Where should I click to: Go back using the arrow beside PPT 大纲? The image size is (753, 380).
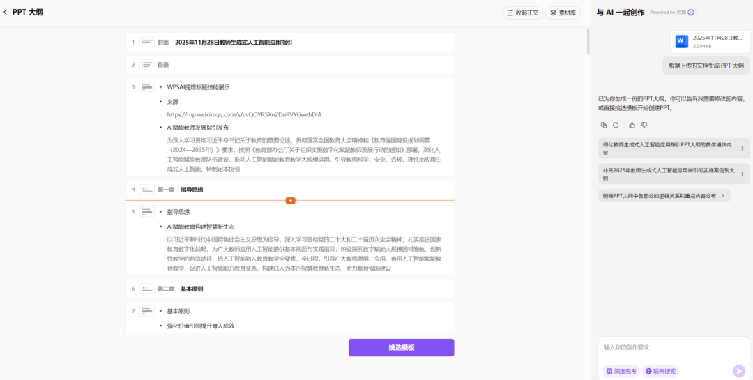point(6,13)
